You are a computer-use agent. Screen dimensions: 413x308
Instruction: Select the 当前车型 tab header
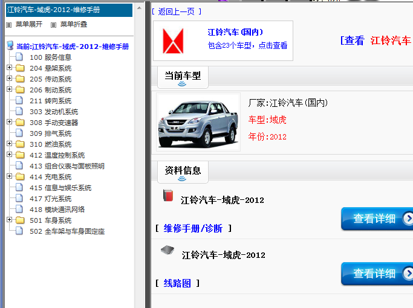183,77
